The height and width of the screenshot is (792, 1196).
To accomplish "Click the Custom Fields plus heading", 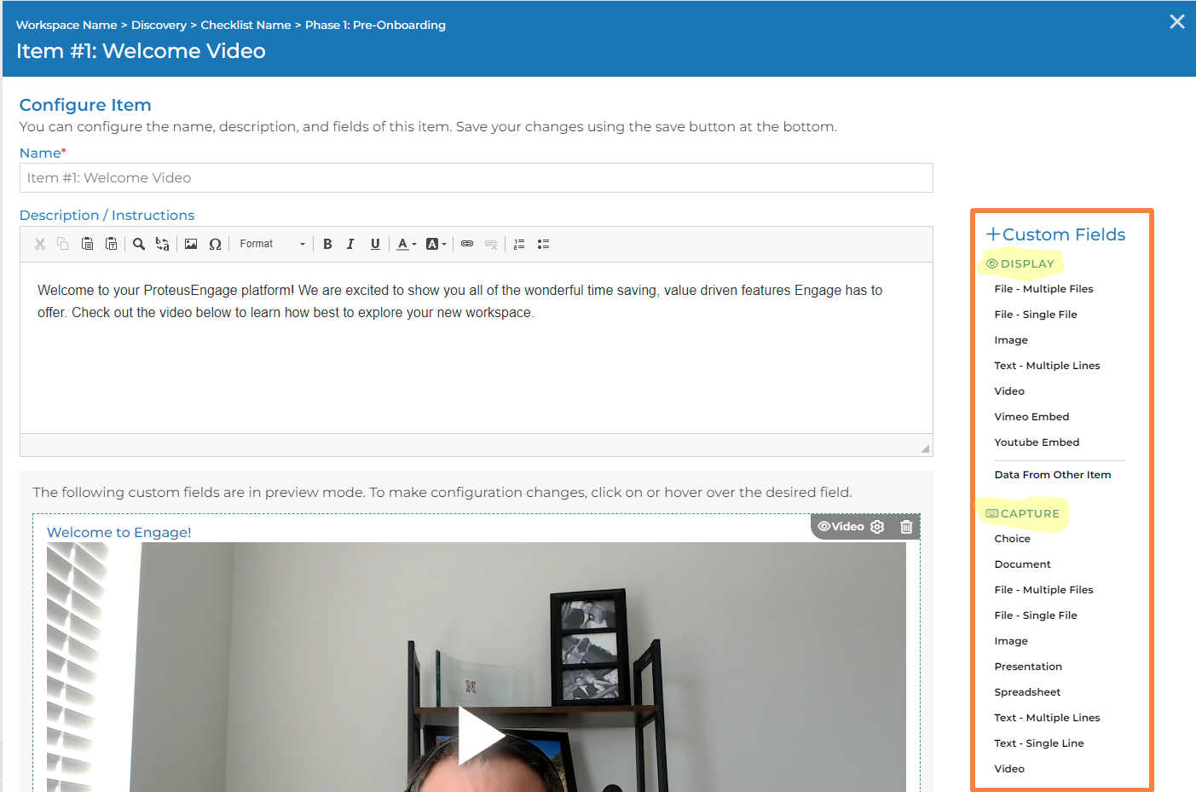I will pos(1055,234).
